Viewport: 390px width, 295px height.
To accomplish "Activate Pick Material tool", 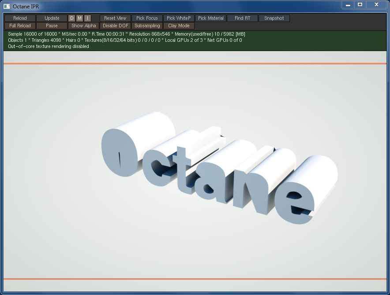I will [x=211, y=18].
